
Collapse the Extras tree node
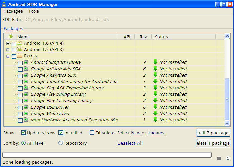(8, 56)
